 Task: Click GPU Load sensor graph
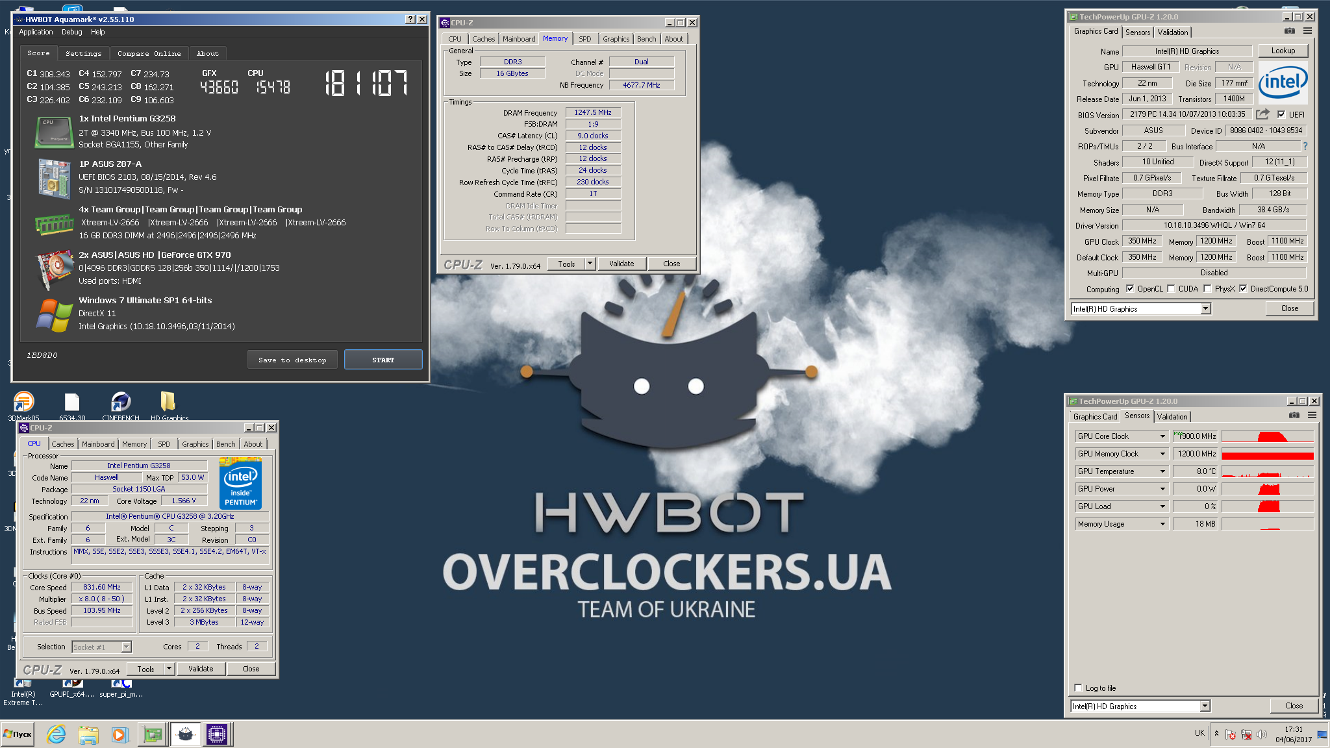[1268, 506]
